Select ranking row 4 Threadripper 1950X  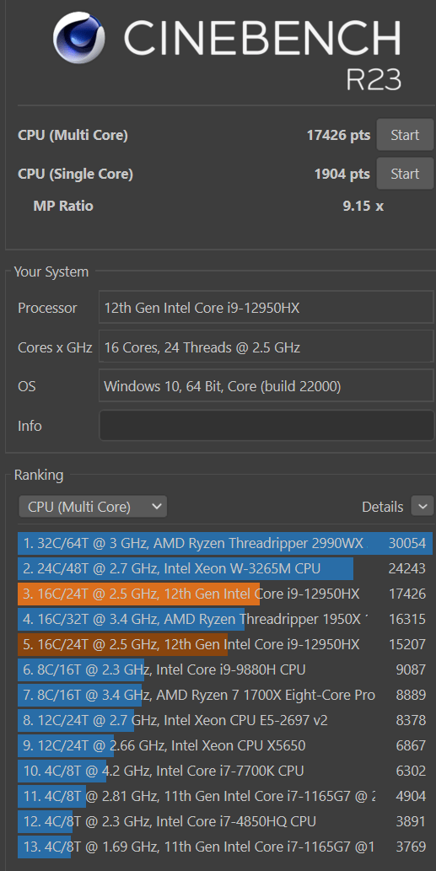pos(225,620)
